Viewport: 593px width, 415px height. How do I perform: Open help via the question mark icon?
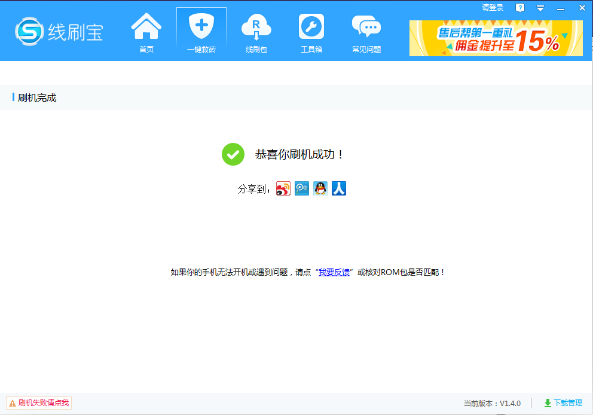tap(520, 7)
